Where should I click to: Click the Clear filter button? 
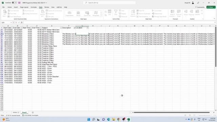click(x=122, y=11)
